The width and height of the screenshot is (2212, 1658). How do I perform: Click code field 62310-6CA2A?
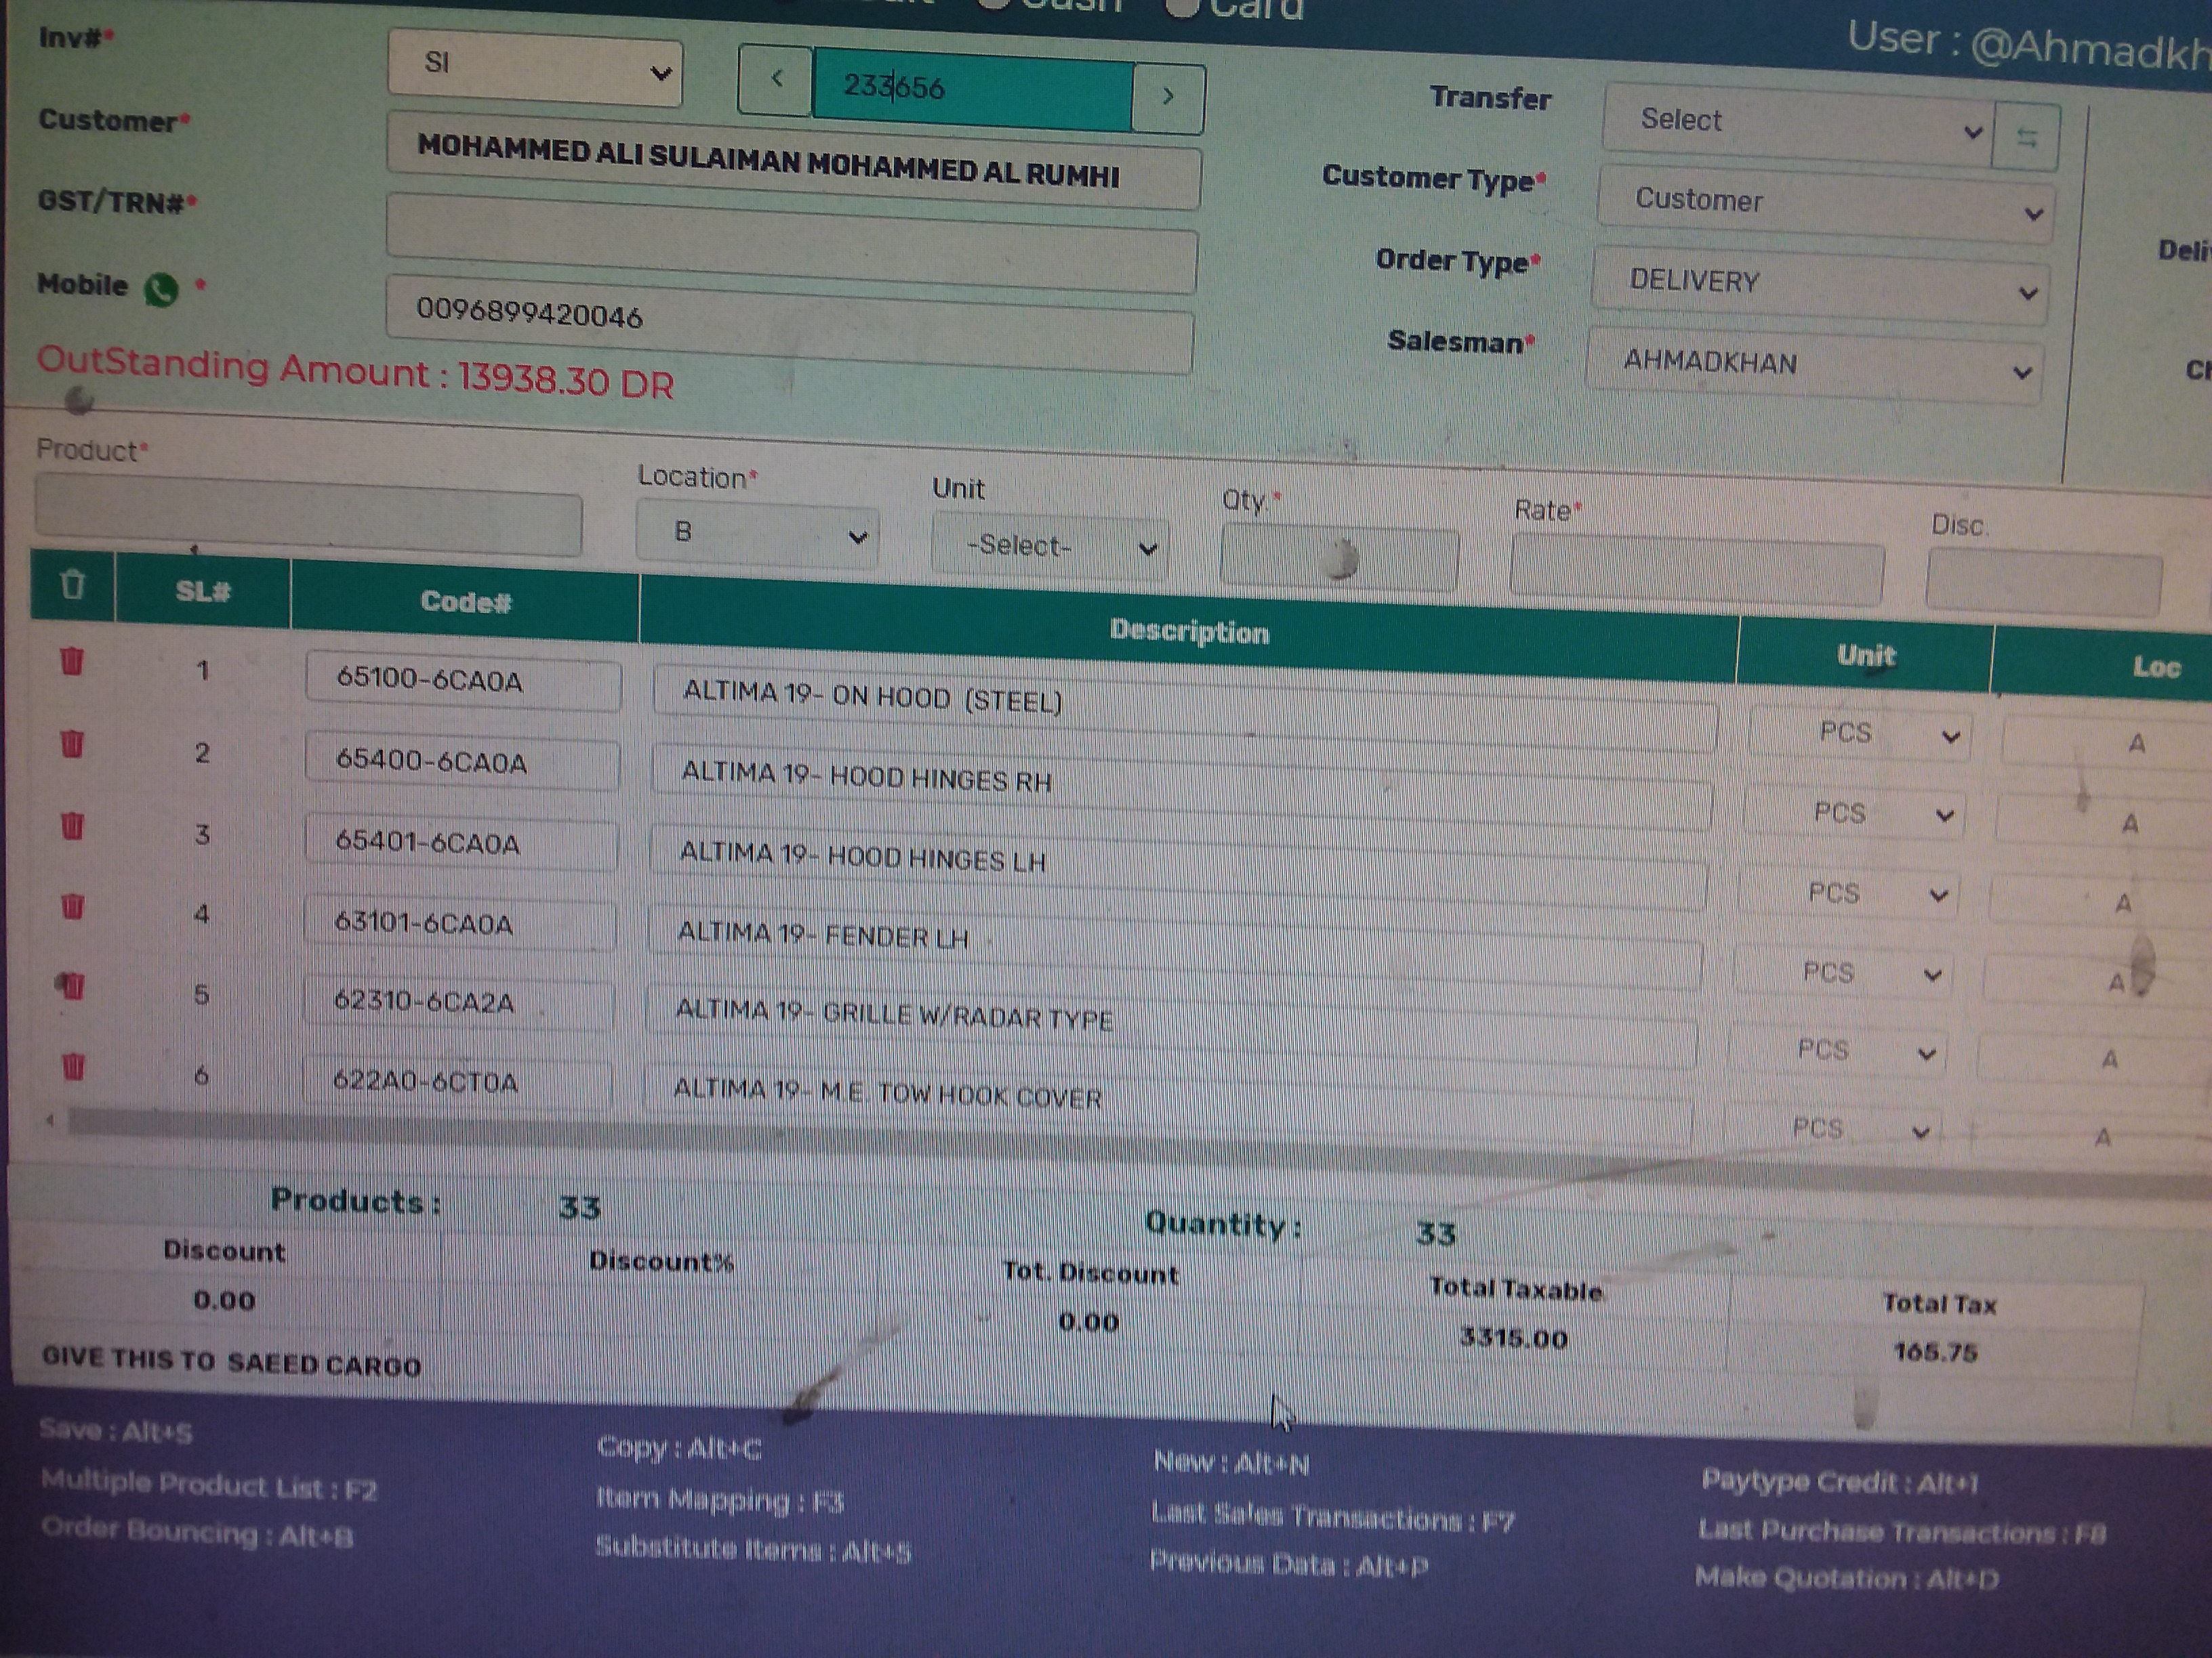[x=459, y=1002]
